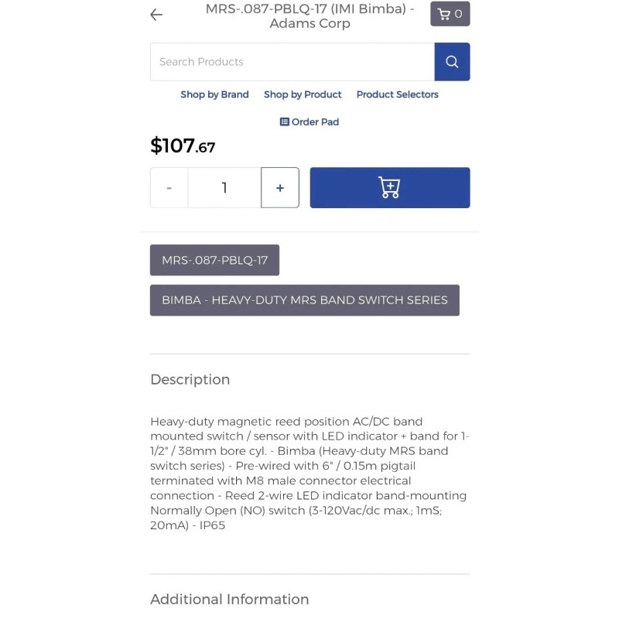619x619 pixels.
Task: Go back using the left arrow
Action: pyautogui.click(x=156, y=15)
